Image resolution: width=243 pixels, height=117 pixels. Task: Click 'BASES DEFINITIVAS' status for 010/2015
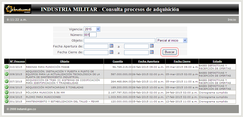pyautogui.click(x=215, y=67)
